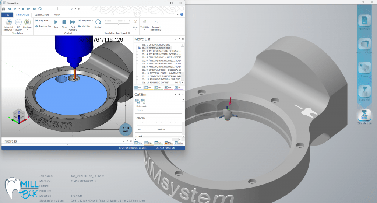Run the simulation with the Run button

click(56, 24)
